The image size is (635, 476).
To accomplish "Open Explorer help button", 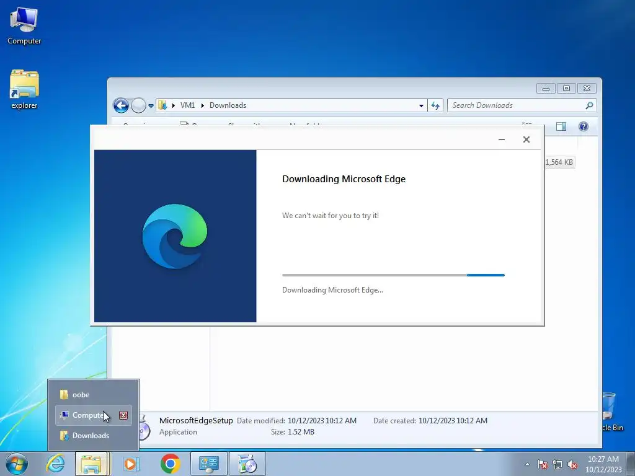I will (583, 126).
